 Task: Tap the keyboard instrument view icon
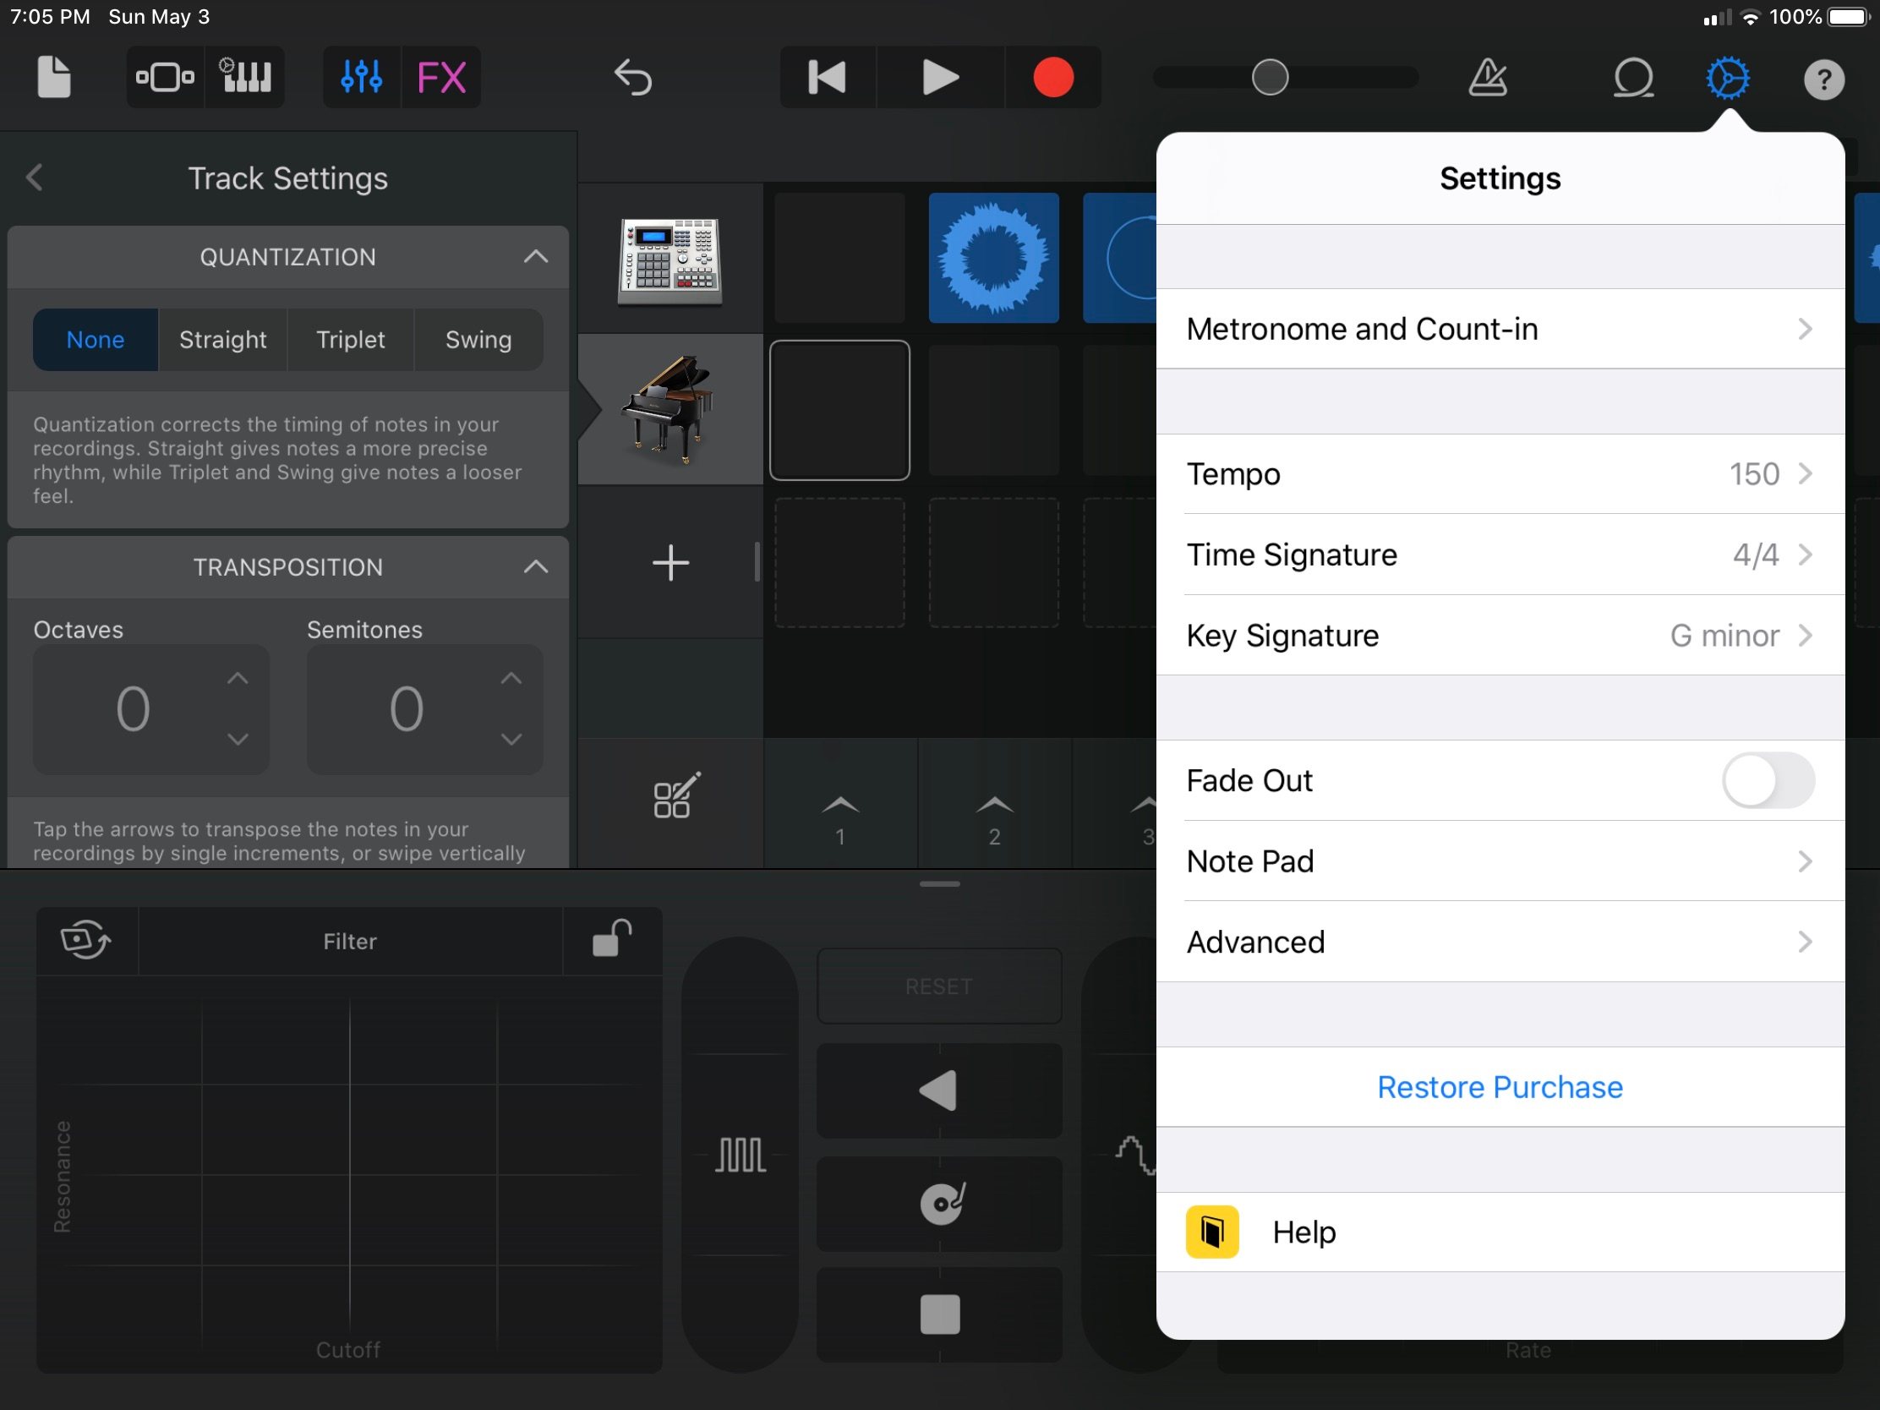click(245, 77)
